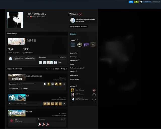Click the small account avatar in header
The image size is (161, 129).
(141, 2)
